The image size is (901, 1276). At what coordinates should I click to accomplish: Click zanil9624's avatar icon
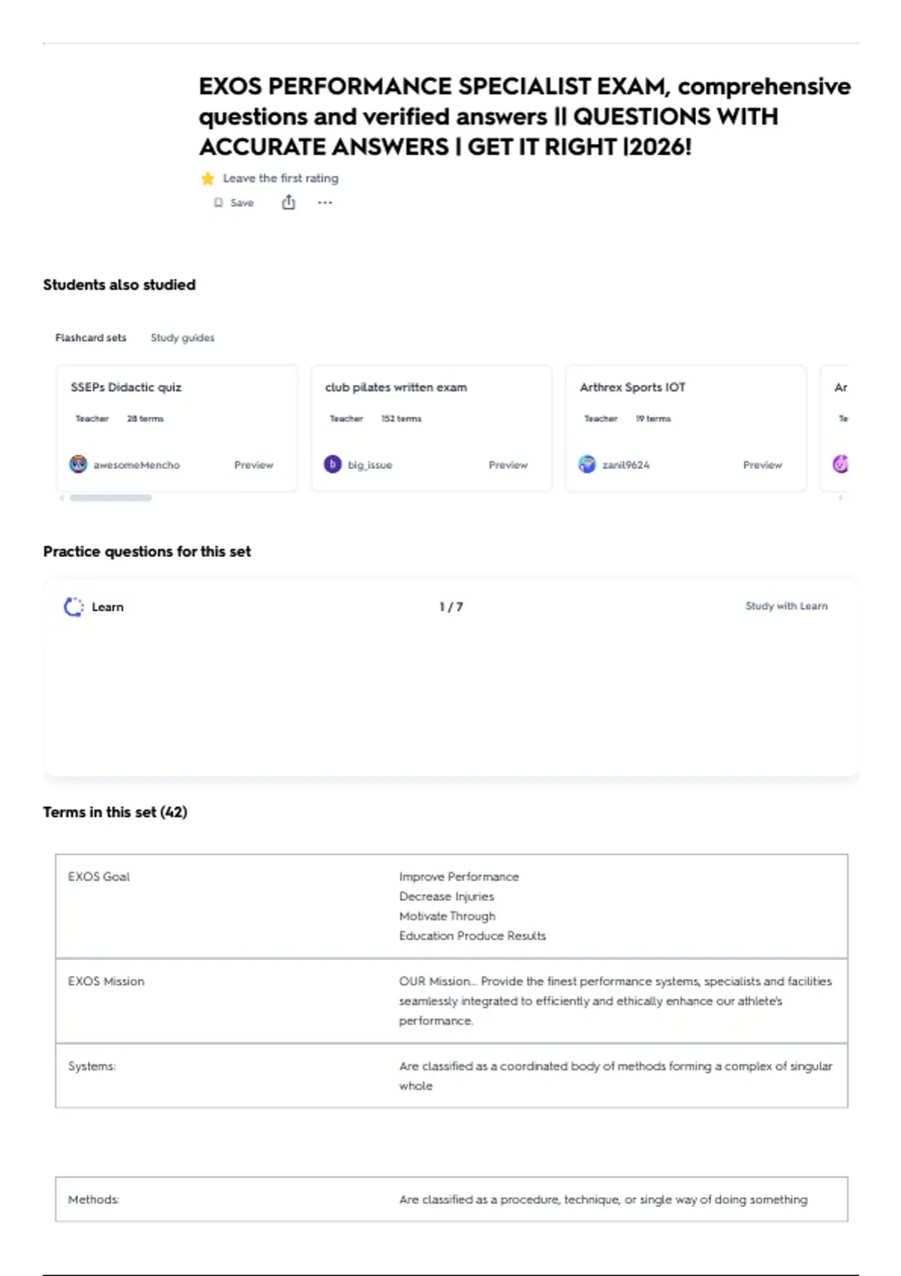[x=587, y=465]
